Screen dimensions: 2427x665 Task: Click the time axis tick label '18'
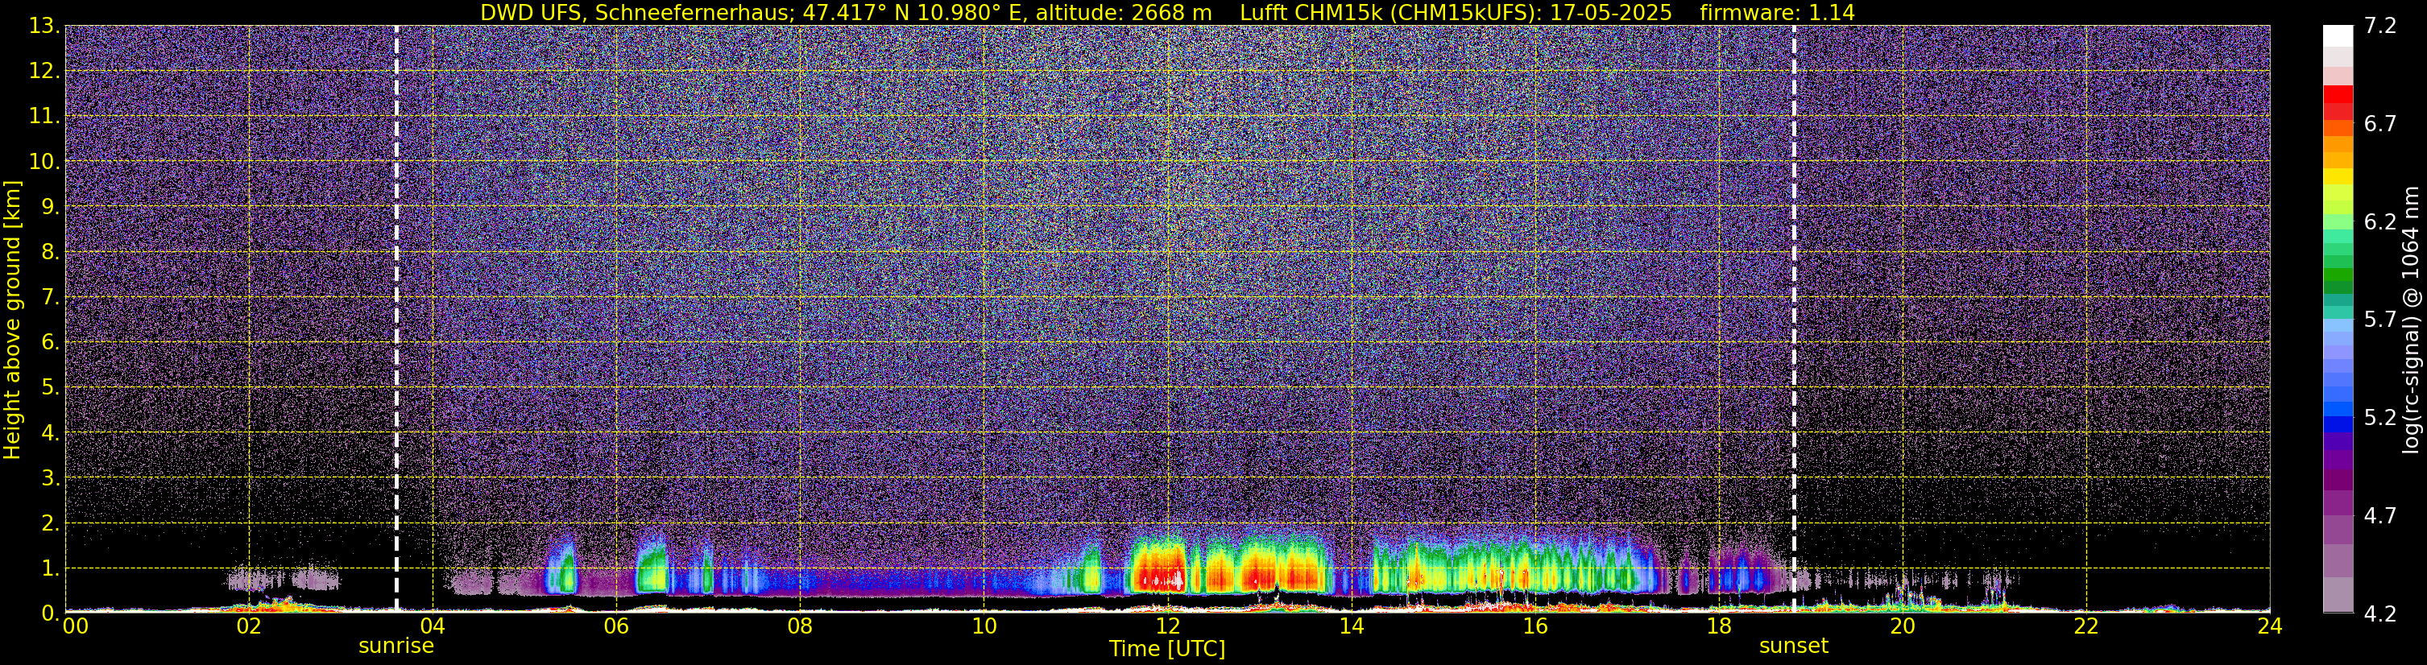click(1718, 626)
